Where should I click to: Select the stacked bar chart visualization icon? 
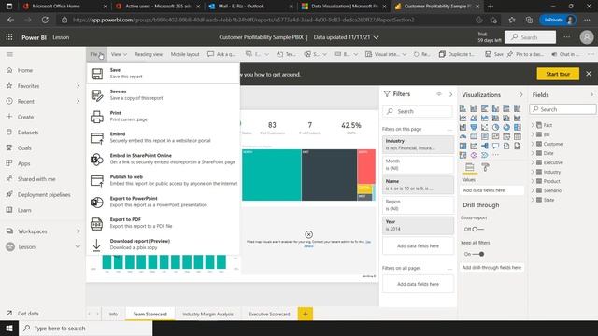[x=463, y=109]
